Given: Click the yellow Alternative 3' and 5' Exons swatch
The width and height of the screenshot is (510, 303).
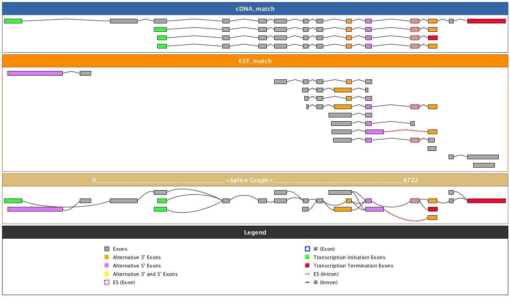Looking at the screenshot, I should pos(107,274).
